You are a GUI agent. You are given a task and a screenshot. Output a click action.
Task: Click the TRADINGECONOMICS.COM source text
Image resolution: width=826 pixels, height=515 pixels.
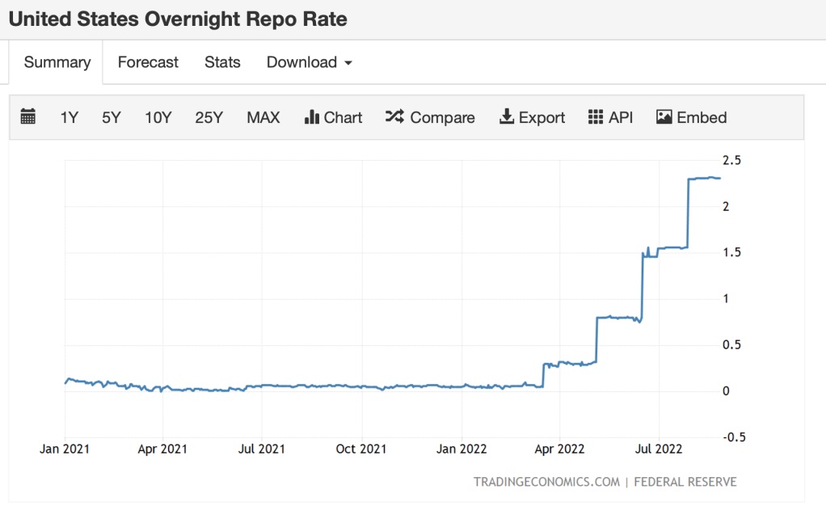click(546, 482)
